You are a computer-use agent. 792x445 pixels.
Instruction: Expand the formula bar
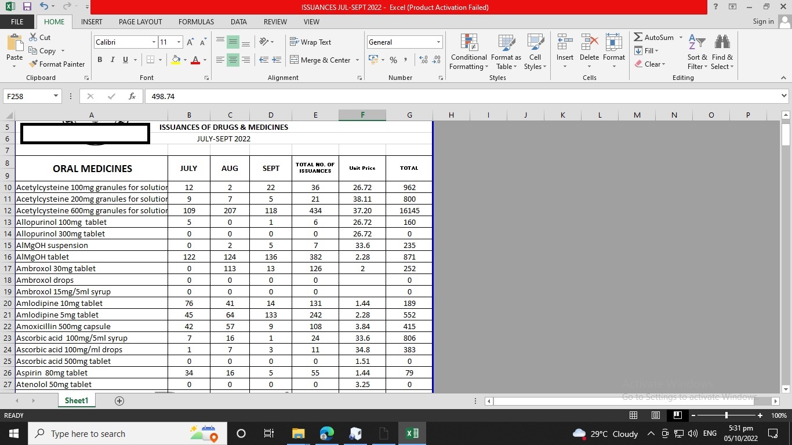pos(784,96)
